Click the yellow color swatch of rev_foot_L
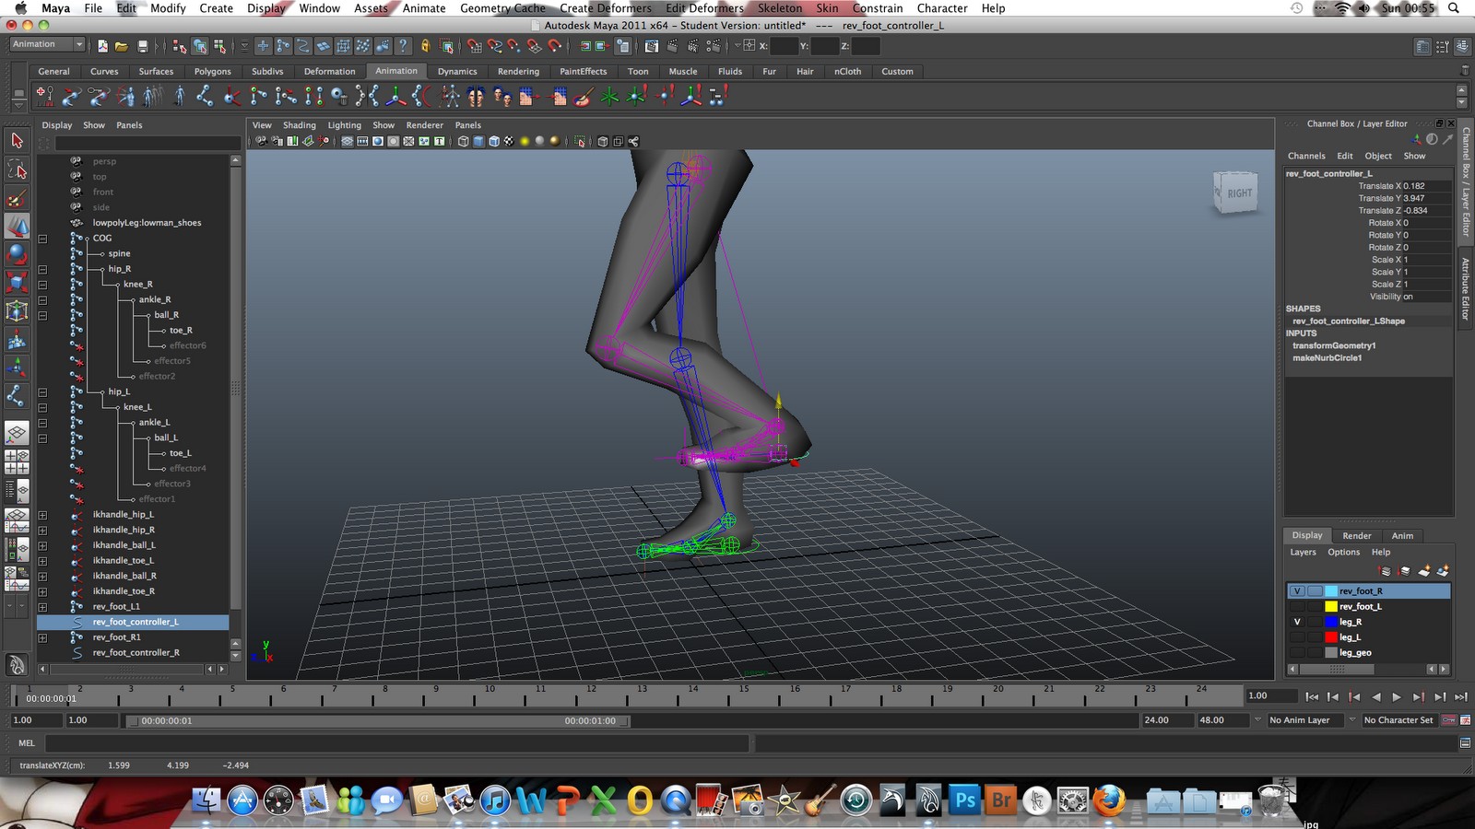The height and width of the screenshot is (829, 1475). [x=1331, y=607]
